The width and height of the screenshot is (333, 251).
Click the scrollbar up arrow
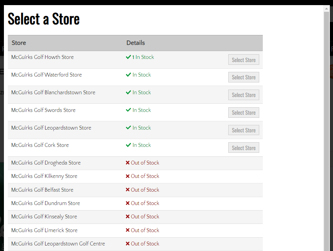click(x=326, y=9)
